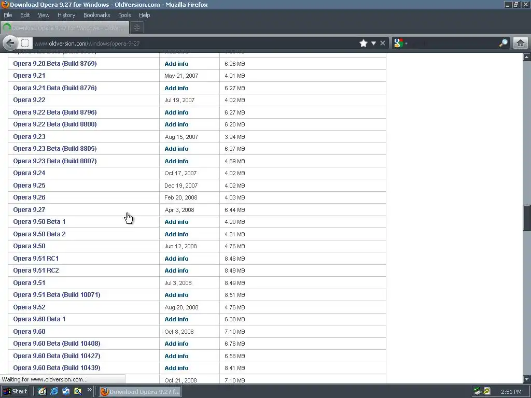Go to the Home page icon
Viewport: 531px width, 398px height.
coord(521,44)
